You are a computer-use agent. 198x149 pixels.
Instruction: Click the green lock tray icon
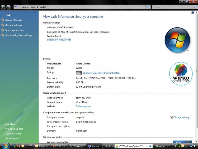coord(179,146)
